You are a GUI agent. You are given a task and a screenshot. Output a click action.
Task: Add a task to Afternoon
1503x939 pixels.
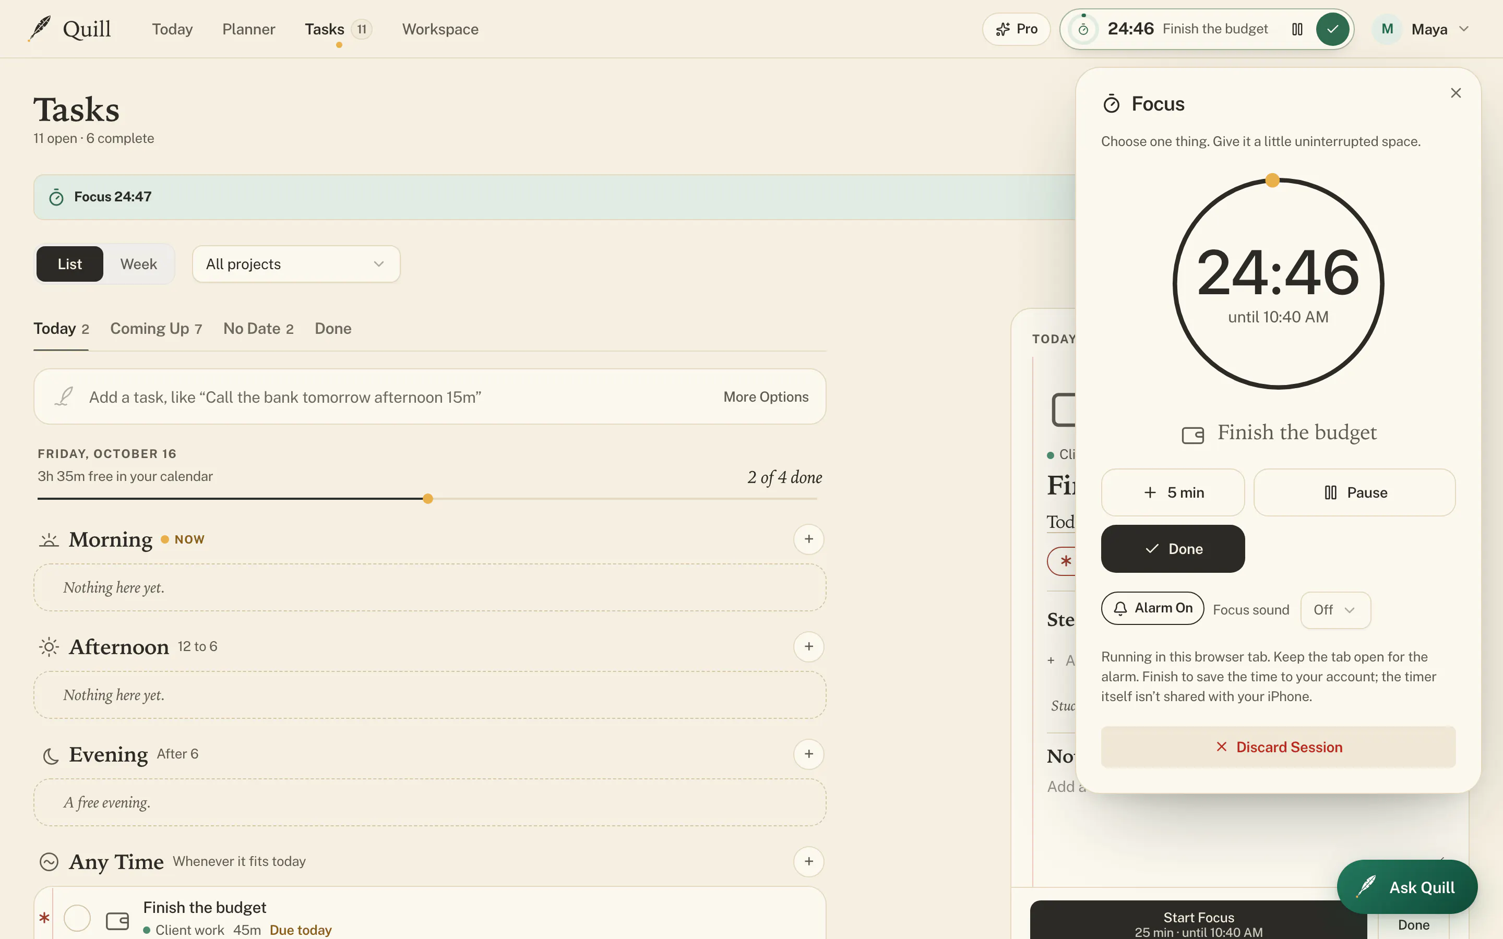(x=808, y=646)
